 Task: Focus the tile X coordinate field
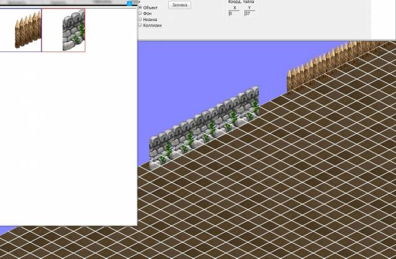[x=234, y=14]
